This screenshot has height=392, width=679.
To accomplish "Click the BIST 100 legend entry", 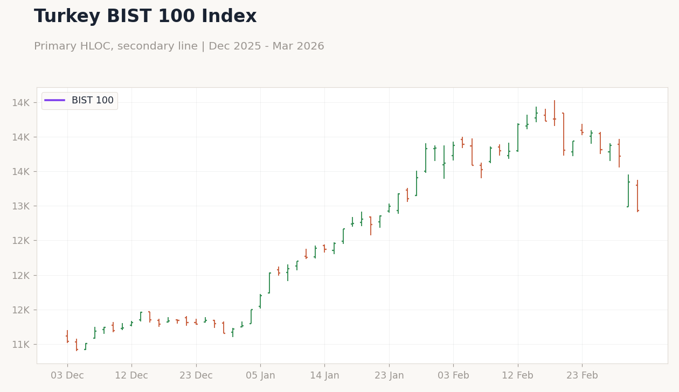I will pyautogui.click(x=79, y=101).
